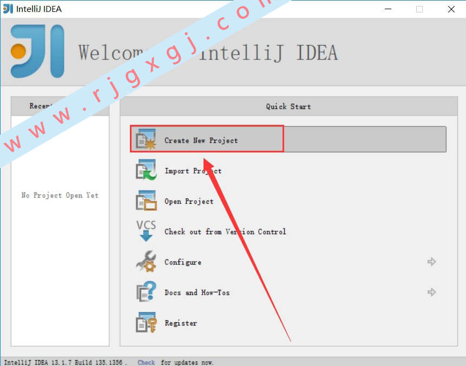
Task: Expand Configure submenu arrow on the right
Action: click(x=431, y=262)
